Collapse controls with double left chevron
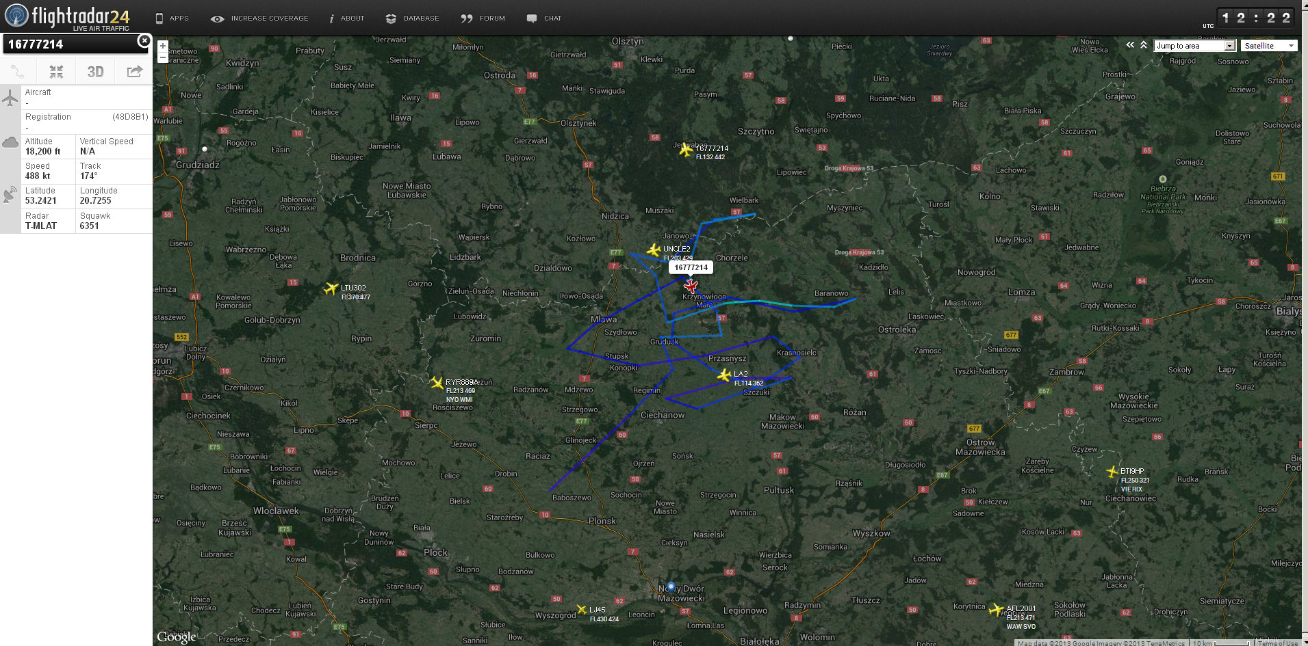 pyautogui.click(x=1130, y=45)
